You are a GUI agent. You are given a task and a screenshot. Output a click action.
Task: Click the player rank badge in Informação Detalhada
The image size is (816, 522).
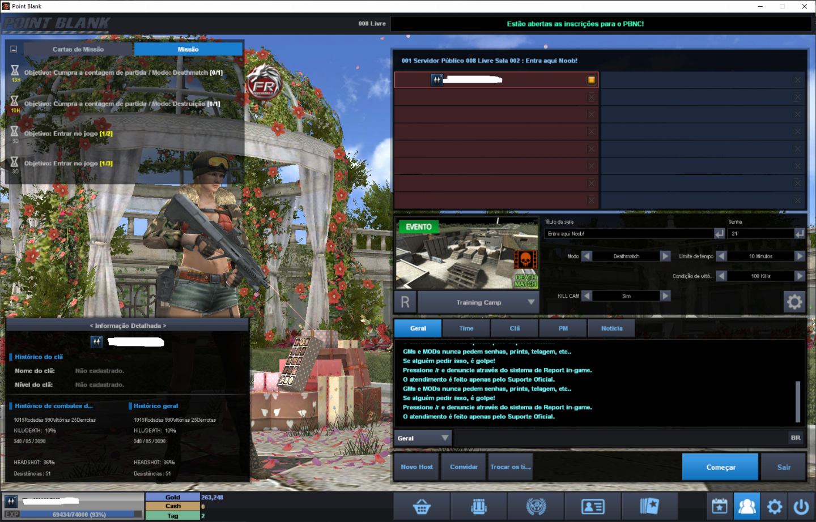click(97, 341)
